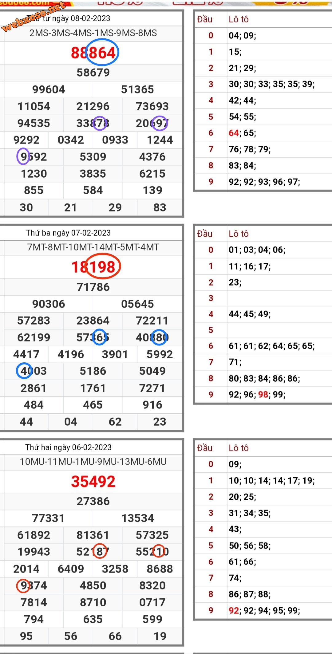Select the number 21296

tap(93, 106)
